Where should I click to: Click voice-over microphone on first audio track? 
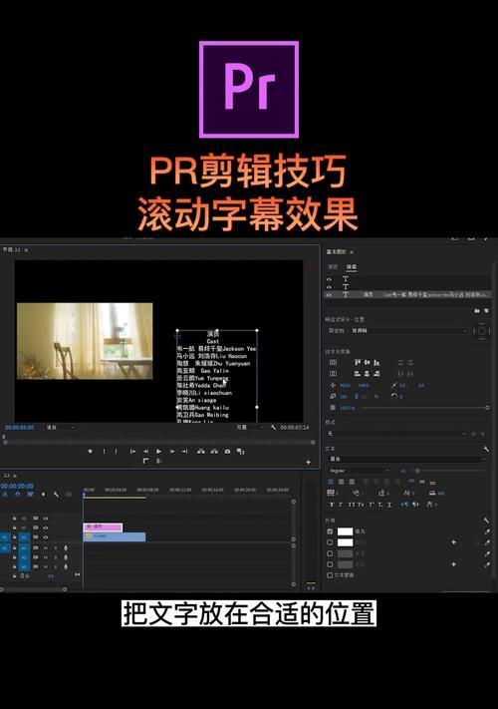pyautogui.click(x=66, y=548)
